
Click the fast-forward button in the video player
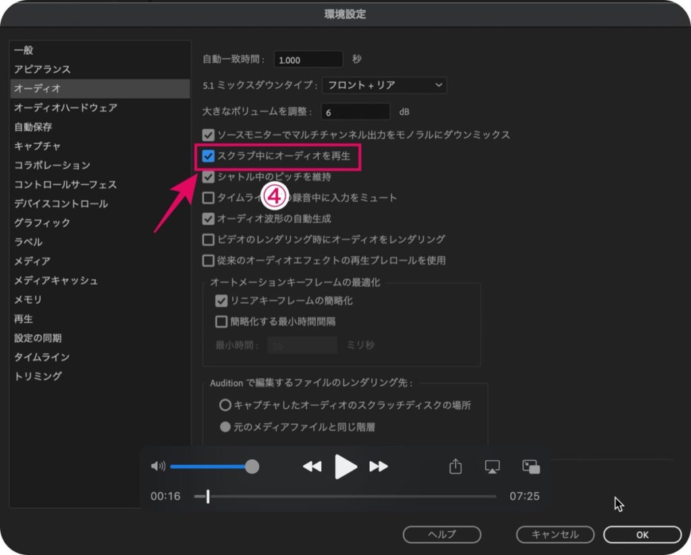coord(379,467)
